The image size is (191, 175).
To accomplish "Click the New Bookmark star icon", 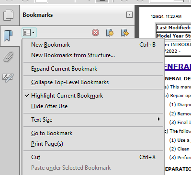I will (x=110, y=33).
